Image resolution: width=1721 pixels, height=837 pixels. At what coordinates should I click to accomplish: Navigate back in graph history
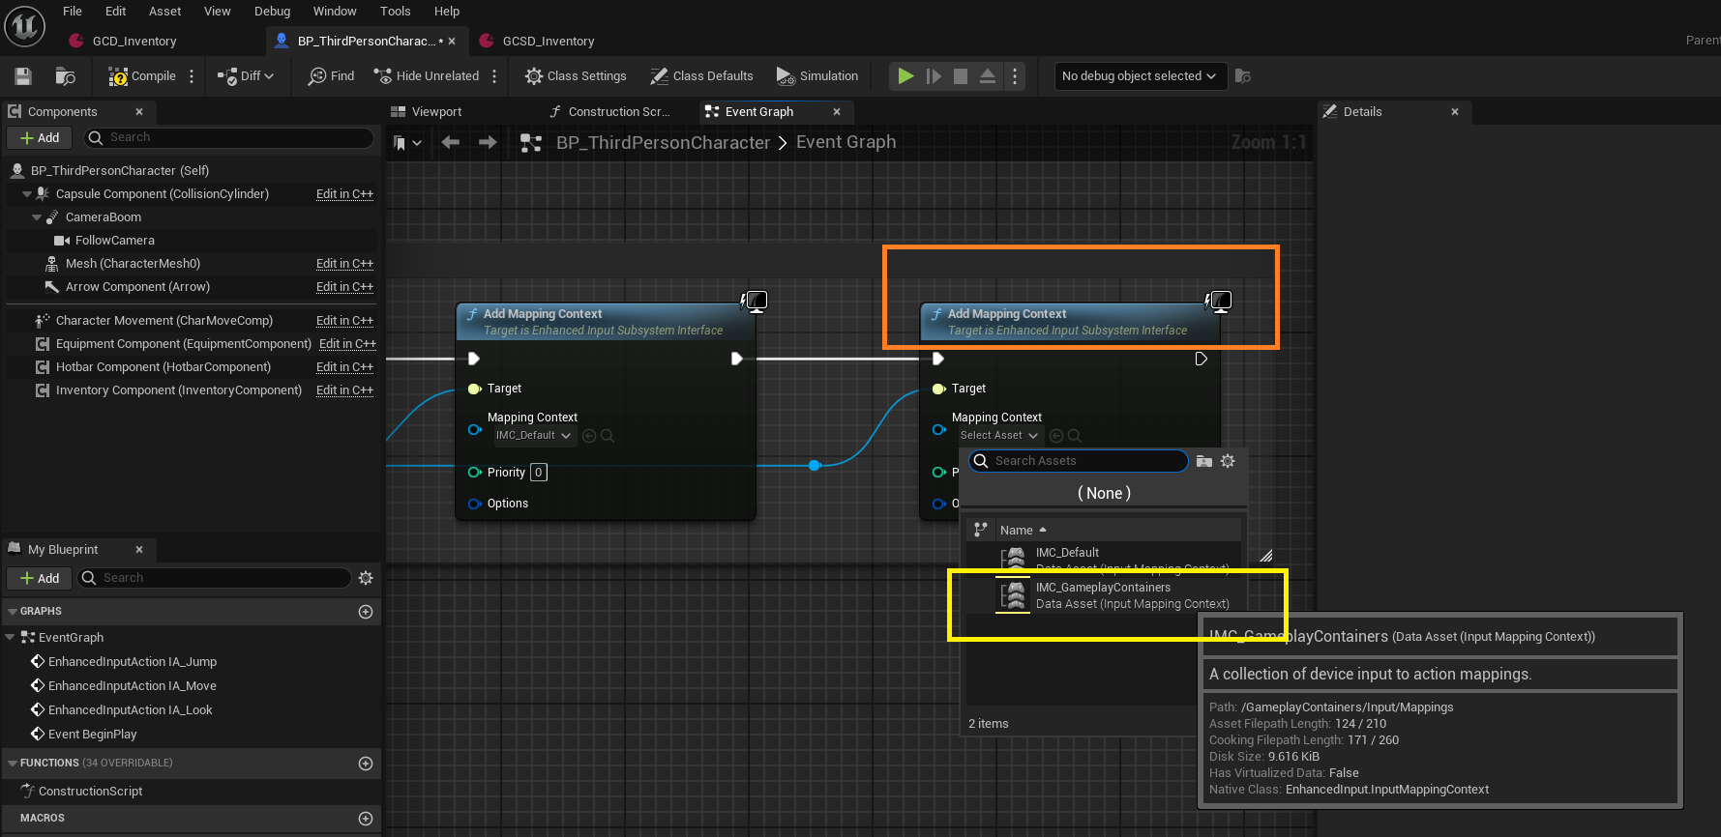450,143
